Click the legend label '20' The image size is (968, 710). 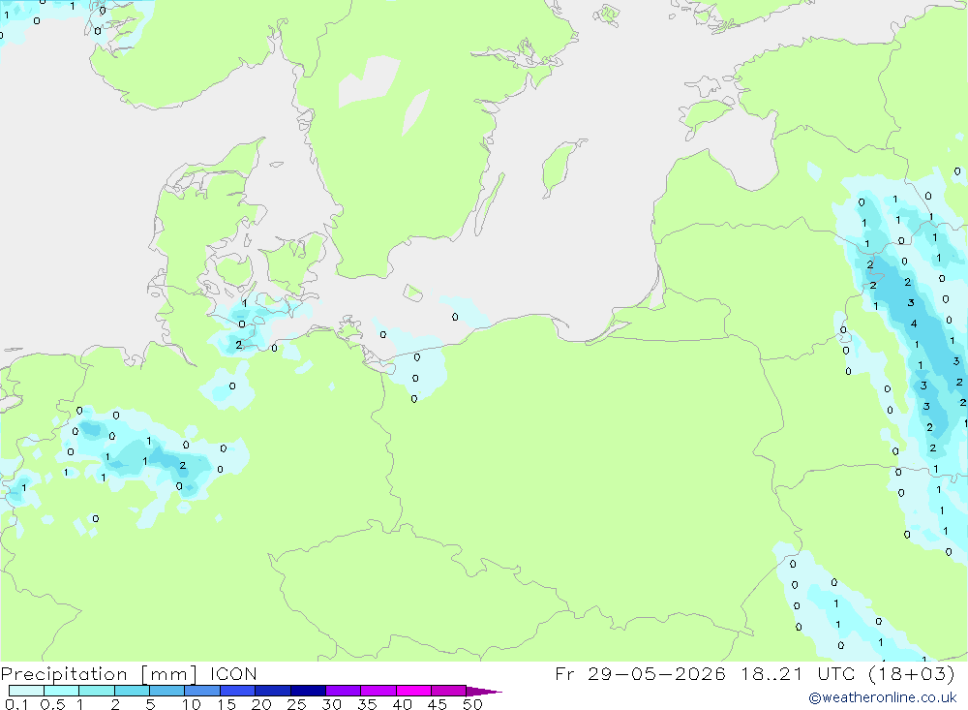pyautogui.click(x=261, y=704)
